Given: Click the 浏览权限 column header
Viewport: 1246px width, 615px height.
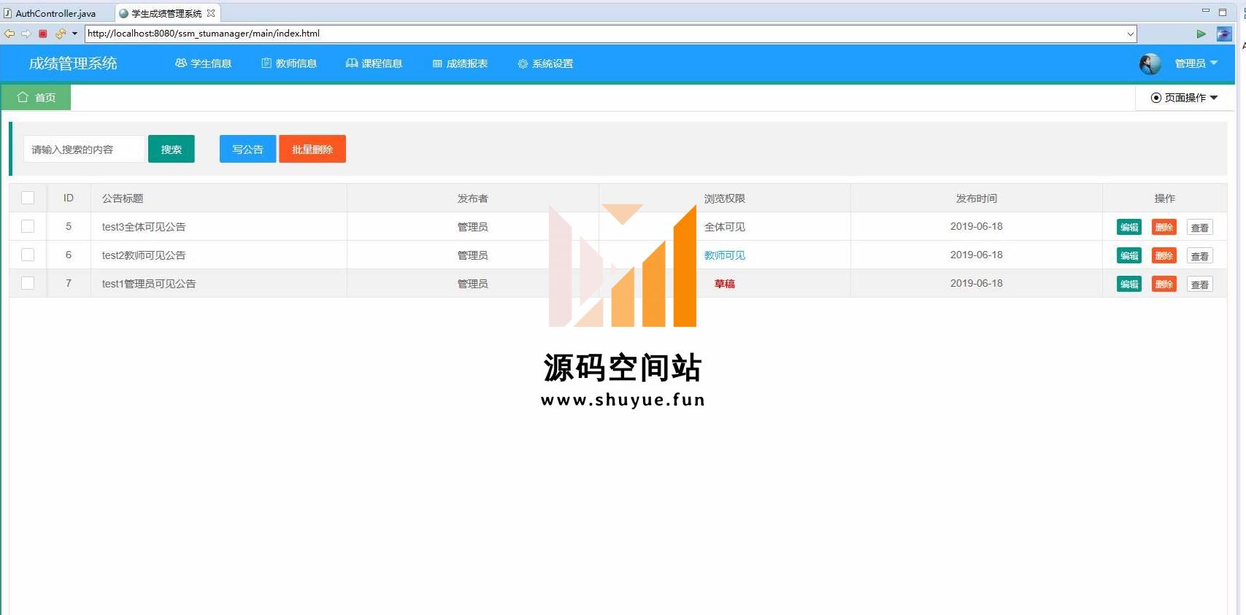Looking at the screenshot, I should [725, 198].
